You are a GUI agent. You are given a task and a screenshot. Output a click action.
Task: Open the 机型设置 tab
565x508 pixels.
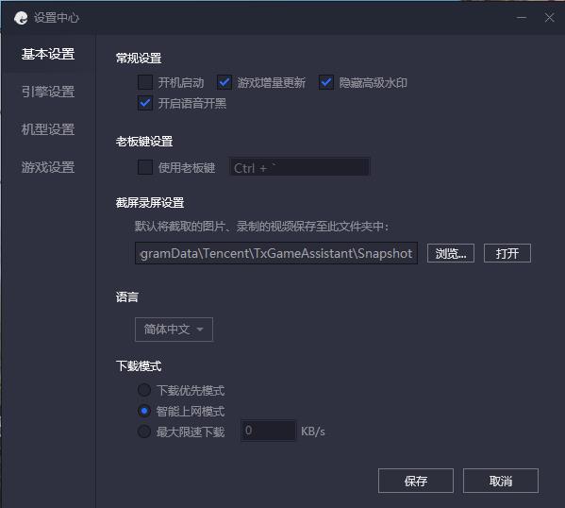[48, 129]
